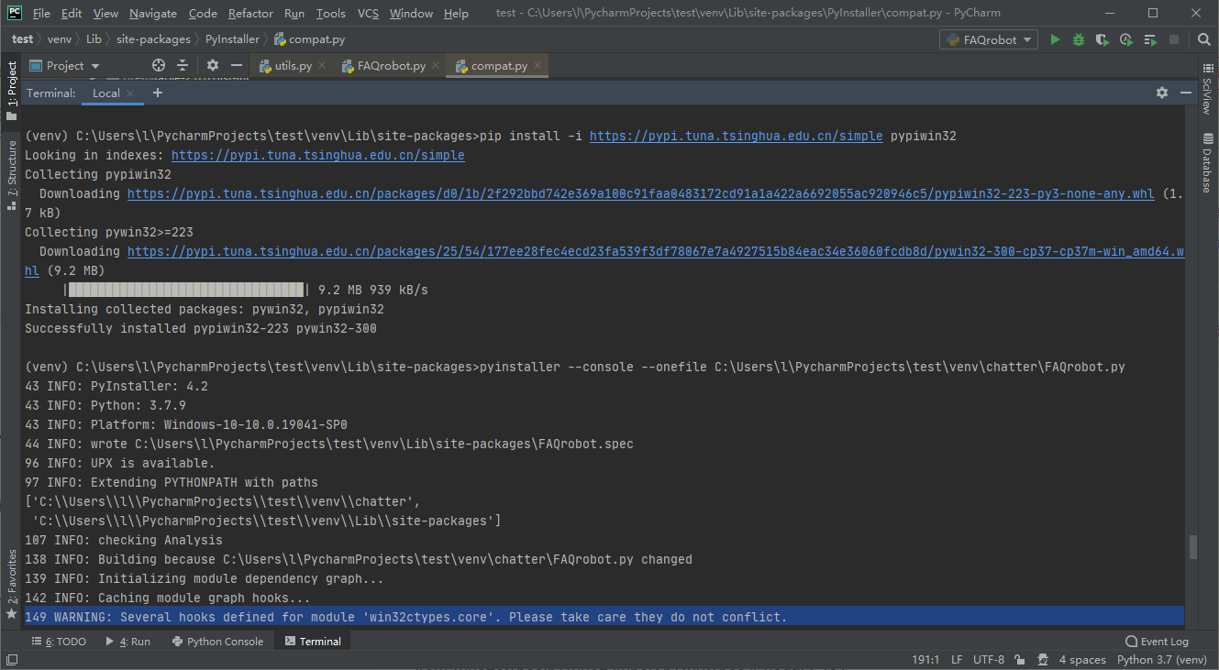The height and width of the screenshot is (670, 1219).
Task: Open the FAQrobot run configuration dropdown
Action: coord(989,39)
